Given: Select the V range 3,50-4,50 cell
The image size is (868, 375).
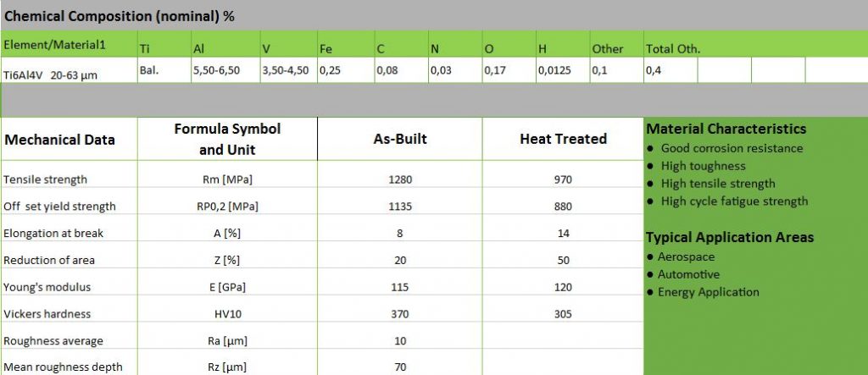Looking at the screenshot, I should [x=288, y=70].
